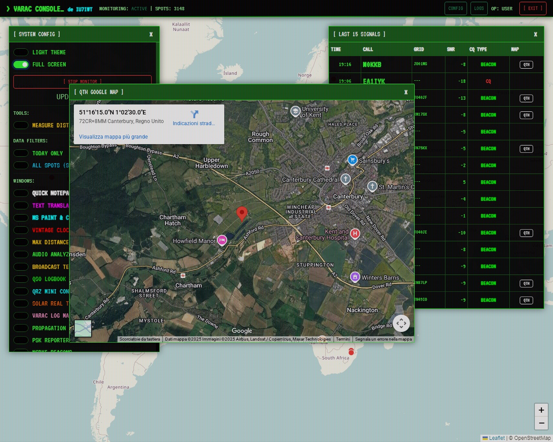553x442 pixels.
Task: Click the directions arrow icon
Action: click(194, 114)
